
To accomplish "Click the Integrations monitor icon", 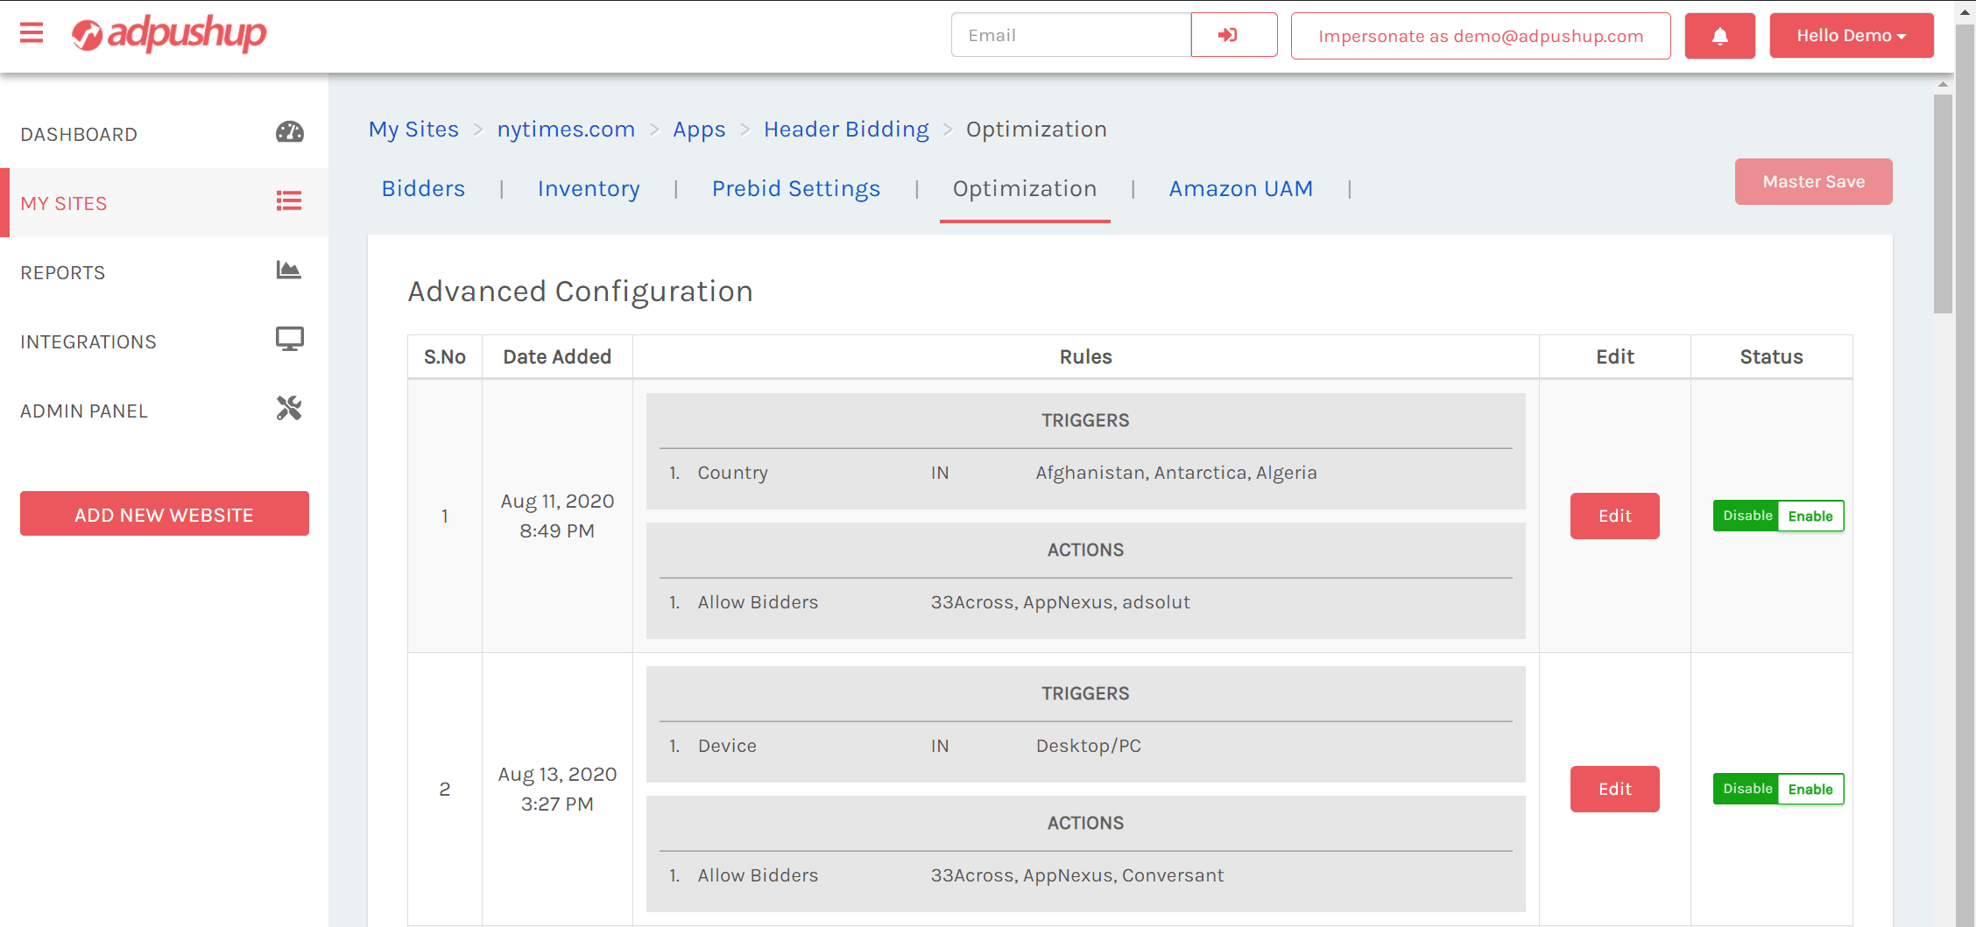I will (289, 340).
